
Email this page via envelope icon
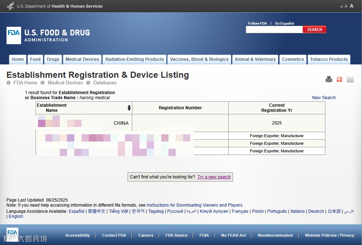[350, 79]
